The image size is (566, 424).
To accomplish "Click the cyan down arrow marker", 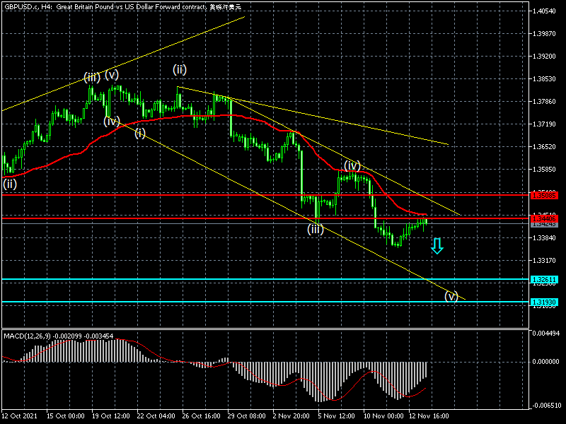I will coord(437,246).
